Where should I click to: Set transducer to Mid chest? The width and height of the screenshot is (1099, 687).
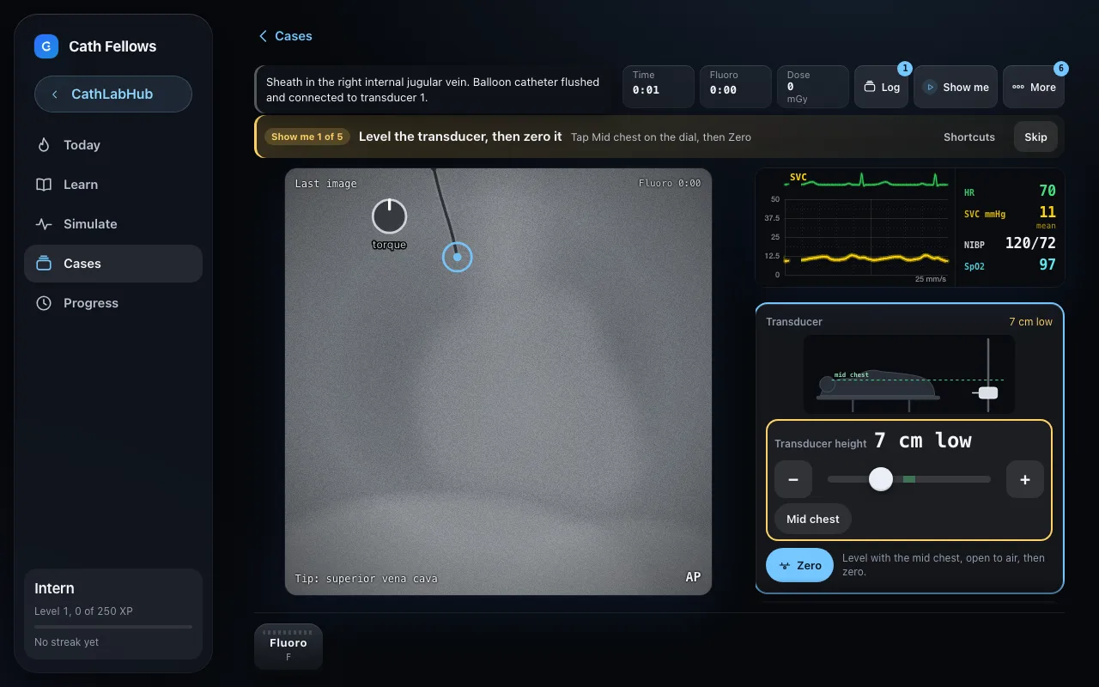[813, 519]
